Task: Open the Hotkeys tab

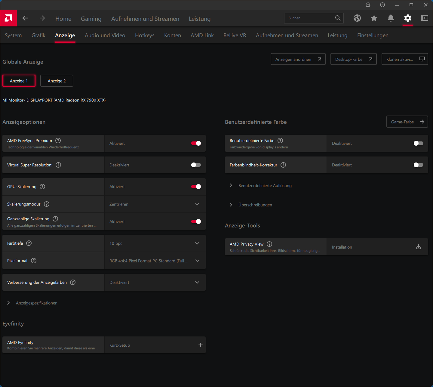Action: (x=145, y=35)
